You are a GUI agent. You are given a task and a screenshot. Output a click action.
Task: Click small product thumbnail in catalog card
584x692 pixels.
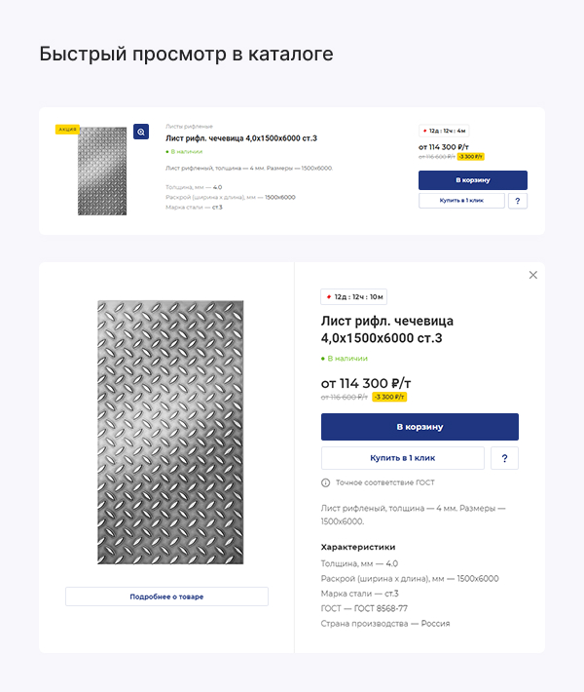102,171
